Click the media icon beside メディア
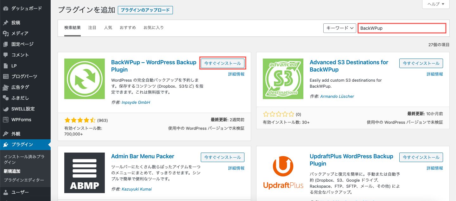Screen dimensions: 456x201 [x=5, y=34]
